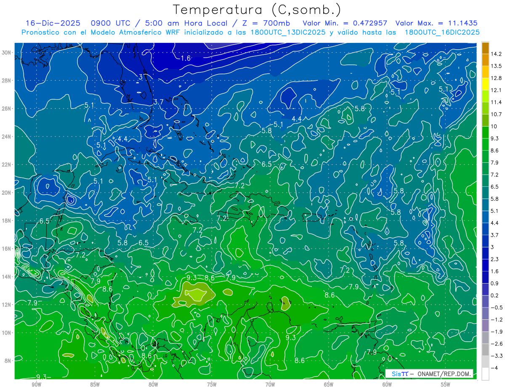Image resolution: width=505 pixels, height=390 pixels.
Task: Click the '11.4' color bar label
Action: pyautogui.click(x=496, y=102)
